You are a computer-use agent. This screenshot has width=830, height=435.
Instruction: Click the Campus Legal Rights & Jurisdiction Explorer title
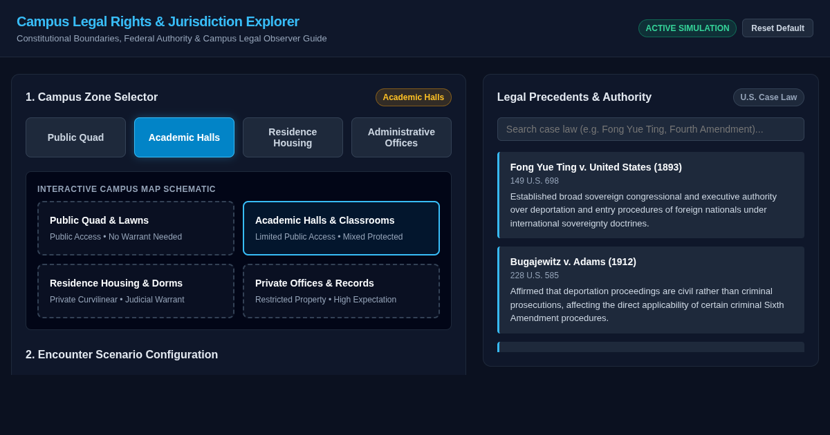[158, 21]
